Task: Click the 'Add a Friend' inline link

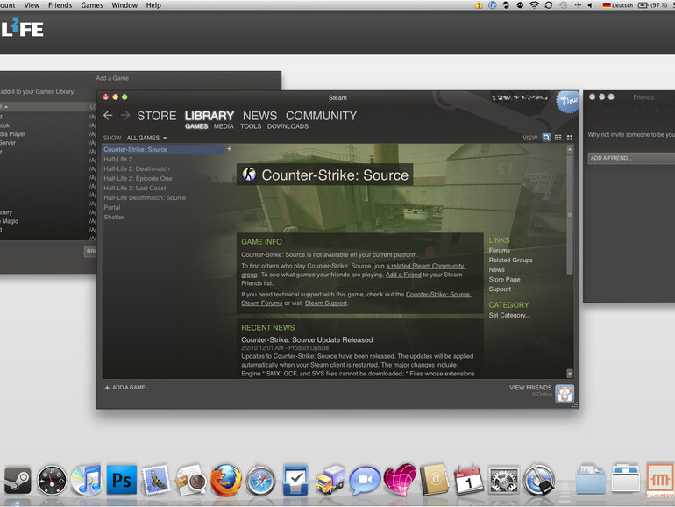Action: point(403,275)
